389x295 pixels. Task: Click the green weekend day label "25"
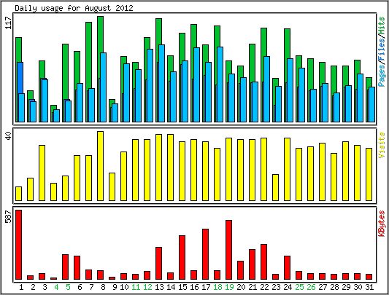point(299,287)
